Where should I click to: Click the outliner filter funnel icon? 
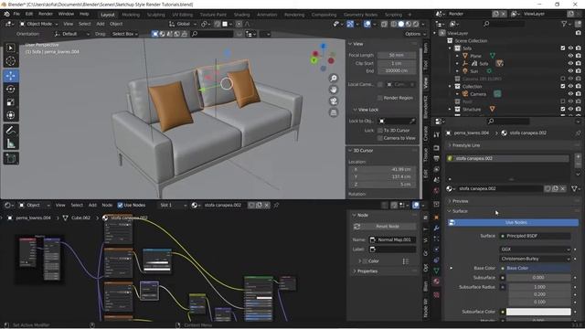pos(564,24)
